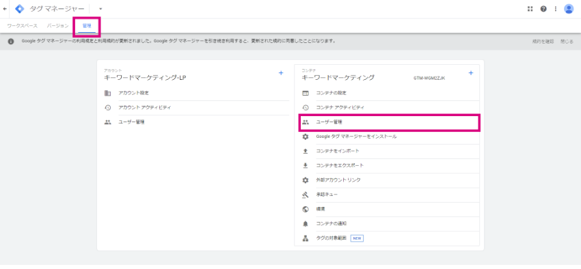Switch to the バージョン tab
The height and width of the screenshot is (269, 581).
point(58,26)
